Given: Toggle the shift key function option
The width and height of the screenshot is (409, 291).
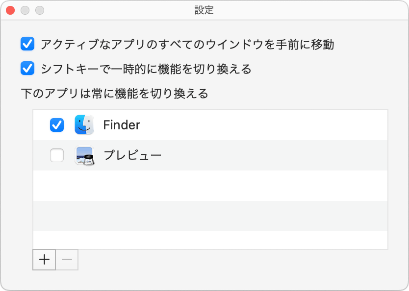Looking at the screenshot, I should click(x=27, y=68).
